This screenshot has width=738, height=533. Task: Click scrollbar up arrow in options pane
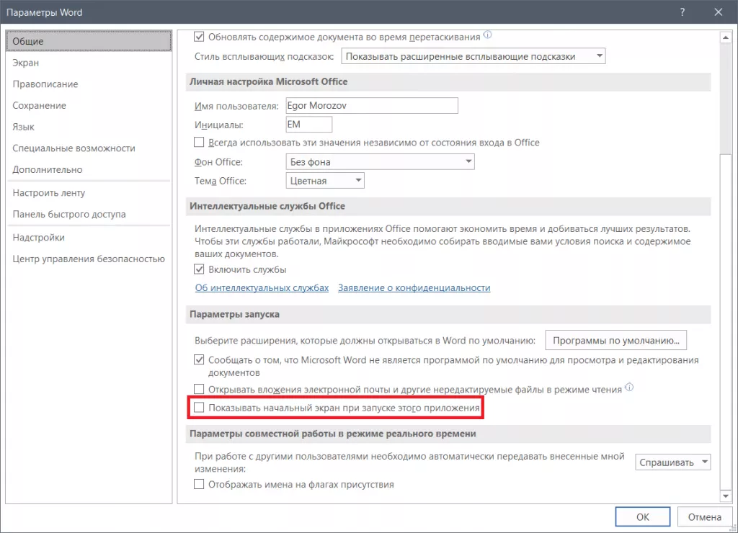[x=725, y=37]
